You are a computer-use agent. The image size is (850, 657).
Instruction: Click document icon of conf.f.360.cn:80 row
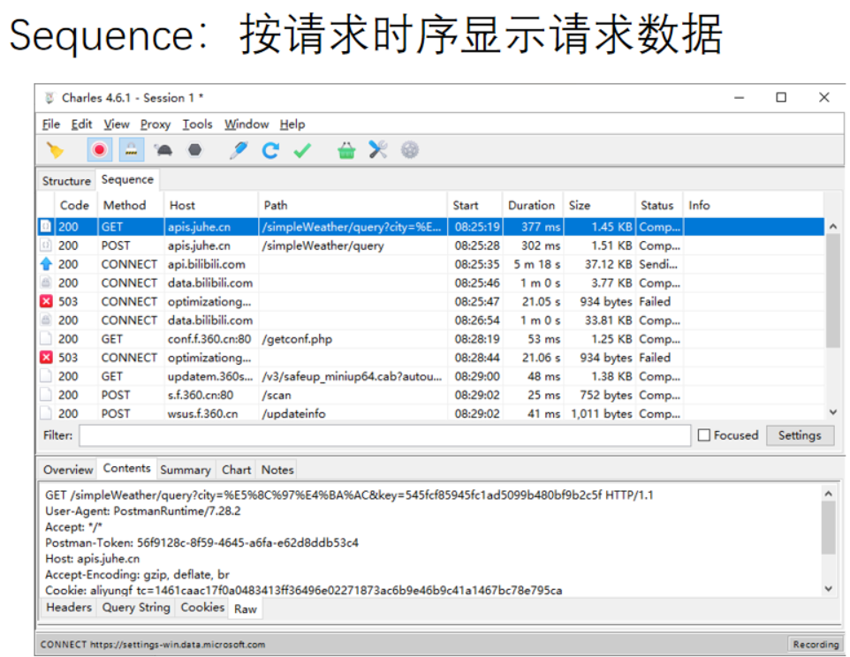pos(47,338)
